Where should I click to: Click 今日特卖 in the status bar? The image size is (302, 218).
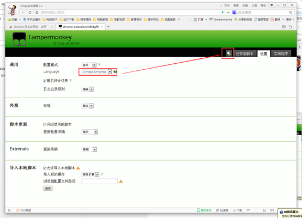click(x=23, y=210)
